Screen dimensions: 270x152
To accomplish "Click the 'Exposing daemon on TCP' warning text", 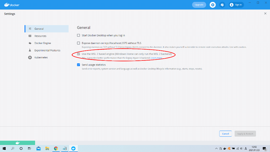I will [164, 47].
